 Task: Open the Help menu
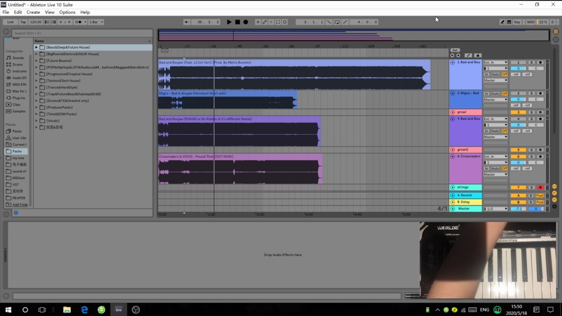click(85, 12)
